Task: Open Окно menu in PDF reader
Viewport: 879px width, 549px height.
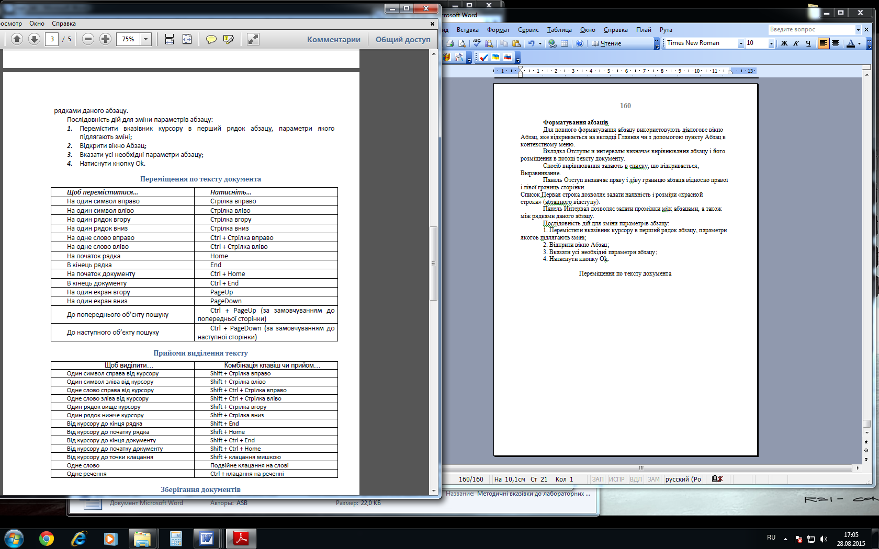Action: tap(37, 24)
